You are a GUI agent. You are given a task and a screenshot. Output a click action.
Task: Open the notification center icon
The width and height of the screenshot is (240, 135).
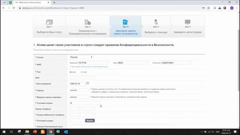pos(235,132)
